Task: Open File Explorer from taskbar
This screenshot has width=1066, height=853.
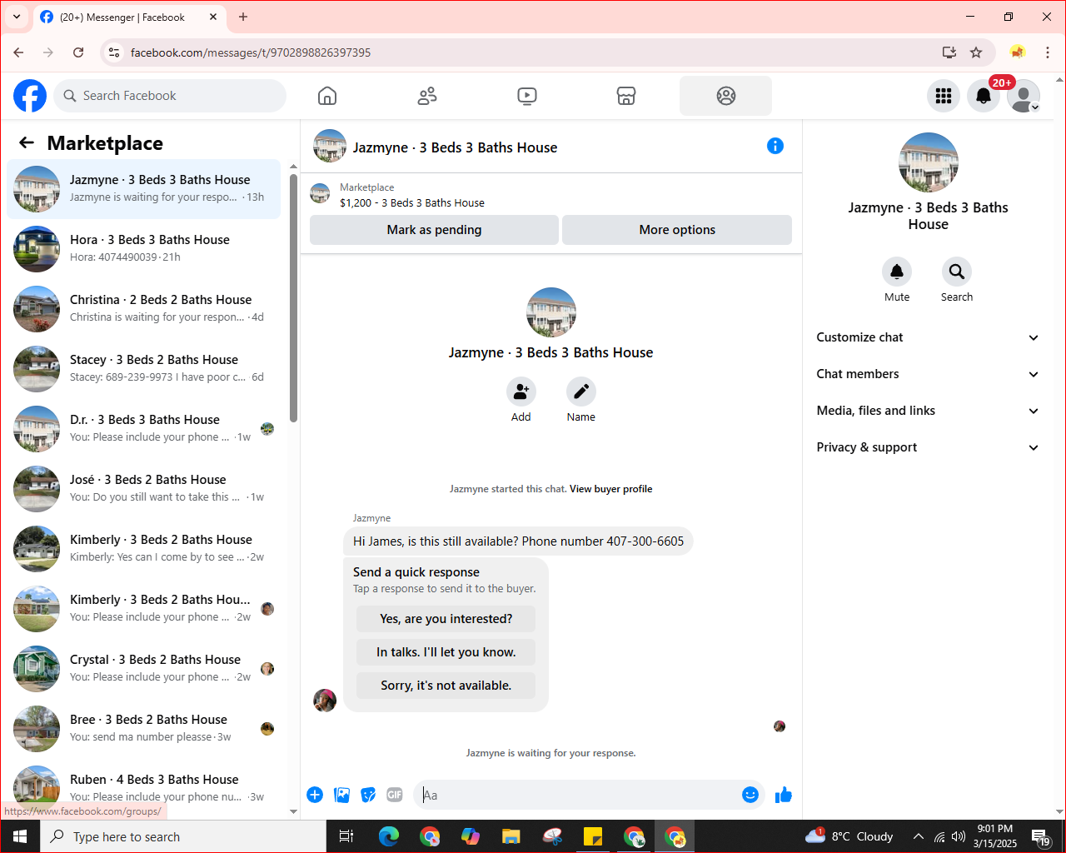Action: coord(511,836)
